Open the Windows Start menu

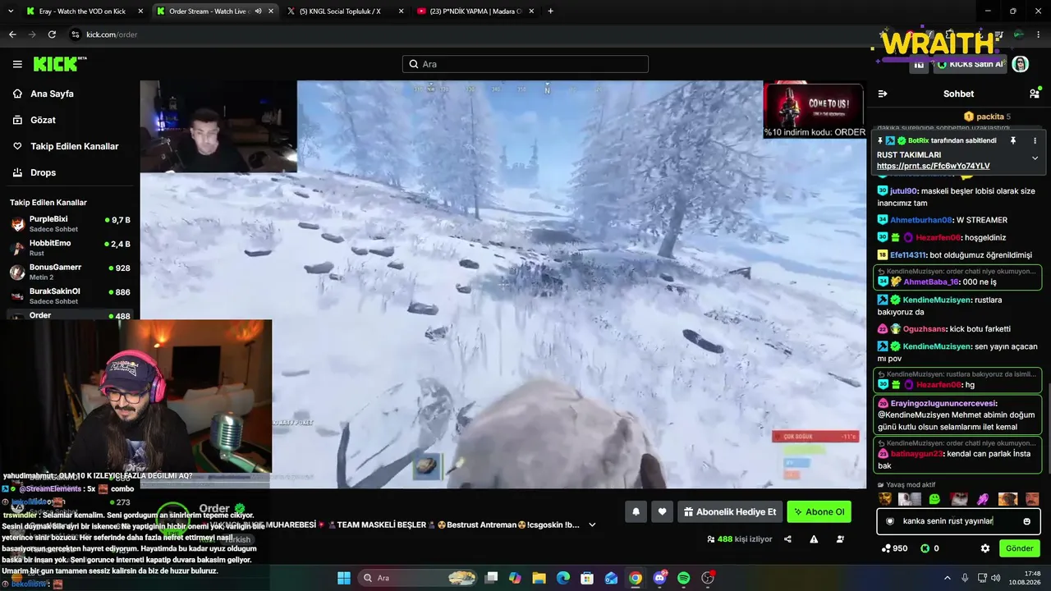pos(343,578)
